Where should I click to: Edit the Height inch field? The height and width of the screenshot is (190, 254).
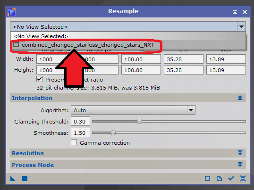pyautogui.click(x=226, y=70)
